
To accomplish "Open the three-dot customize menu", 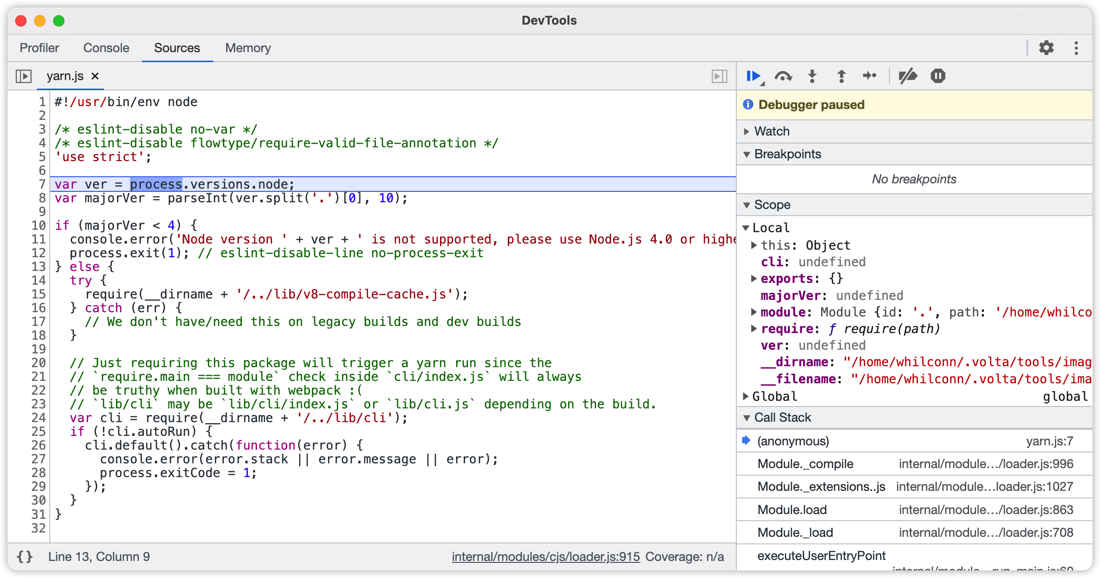I will [1076, 48].
